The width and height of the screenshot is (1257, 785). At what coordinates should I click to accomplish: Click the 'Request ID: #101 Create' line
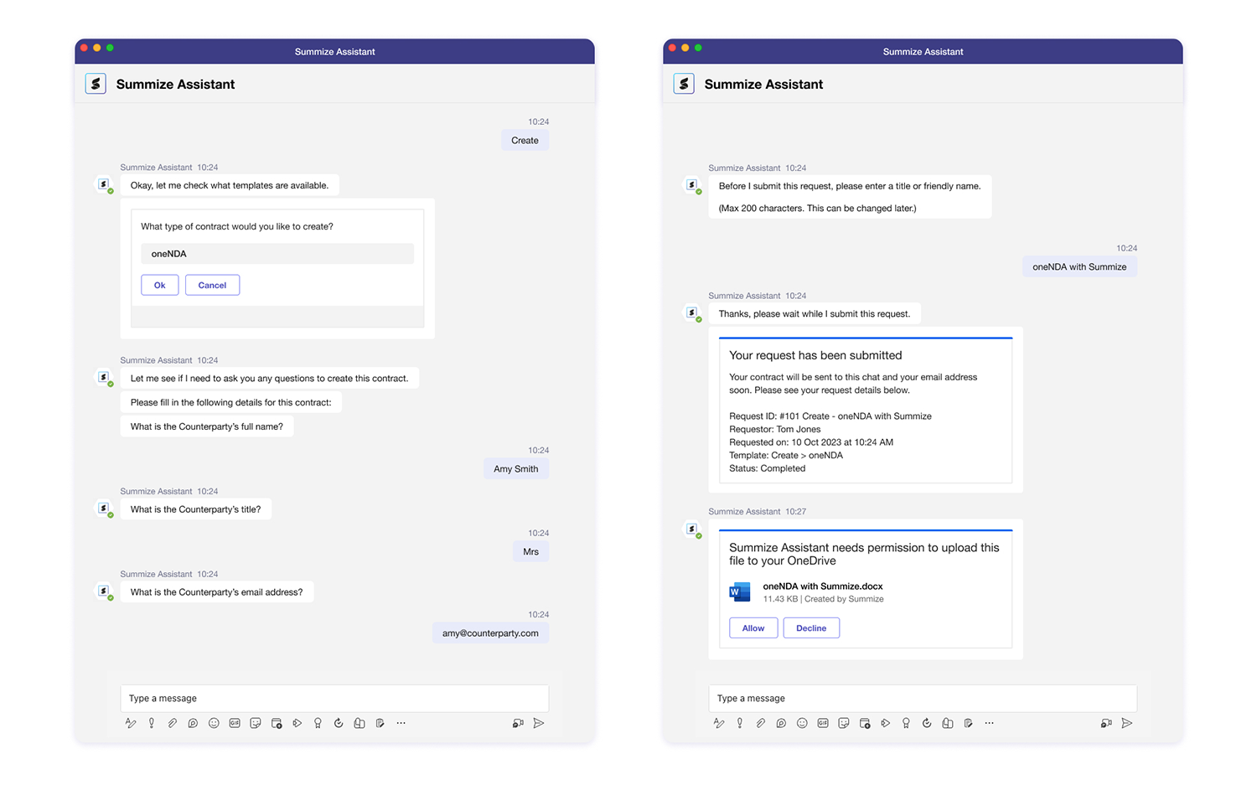point(830,416)
